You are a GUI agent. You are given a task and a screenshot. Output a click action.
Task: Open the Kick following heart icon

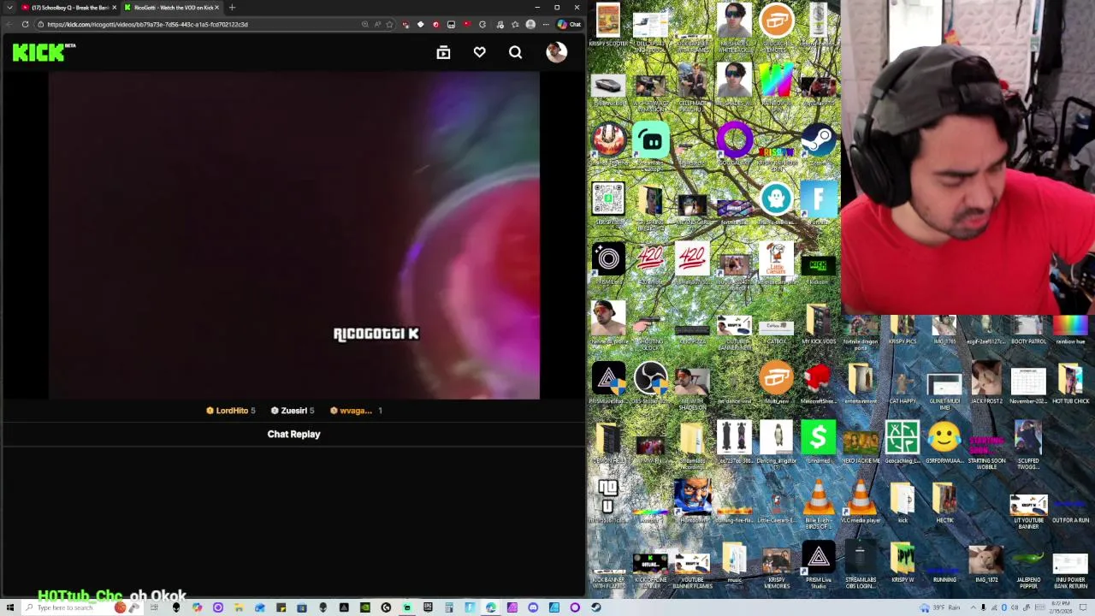coord(480,53)
